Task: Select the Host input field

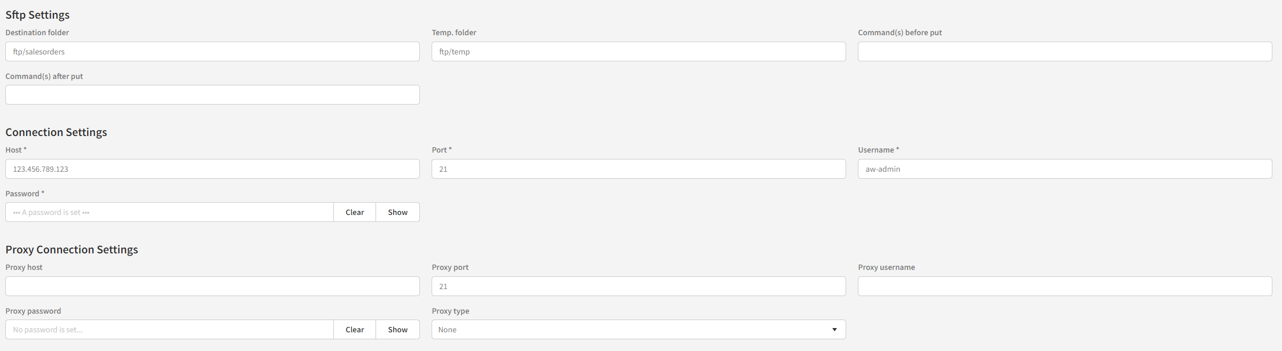Action: click(212, 169)
